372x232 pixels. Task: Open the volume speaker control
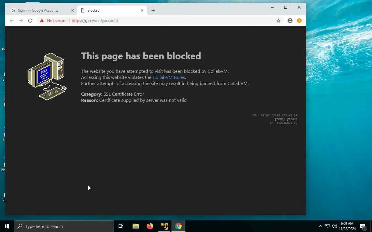335,226
